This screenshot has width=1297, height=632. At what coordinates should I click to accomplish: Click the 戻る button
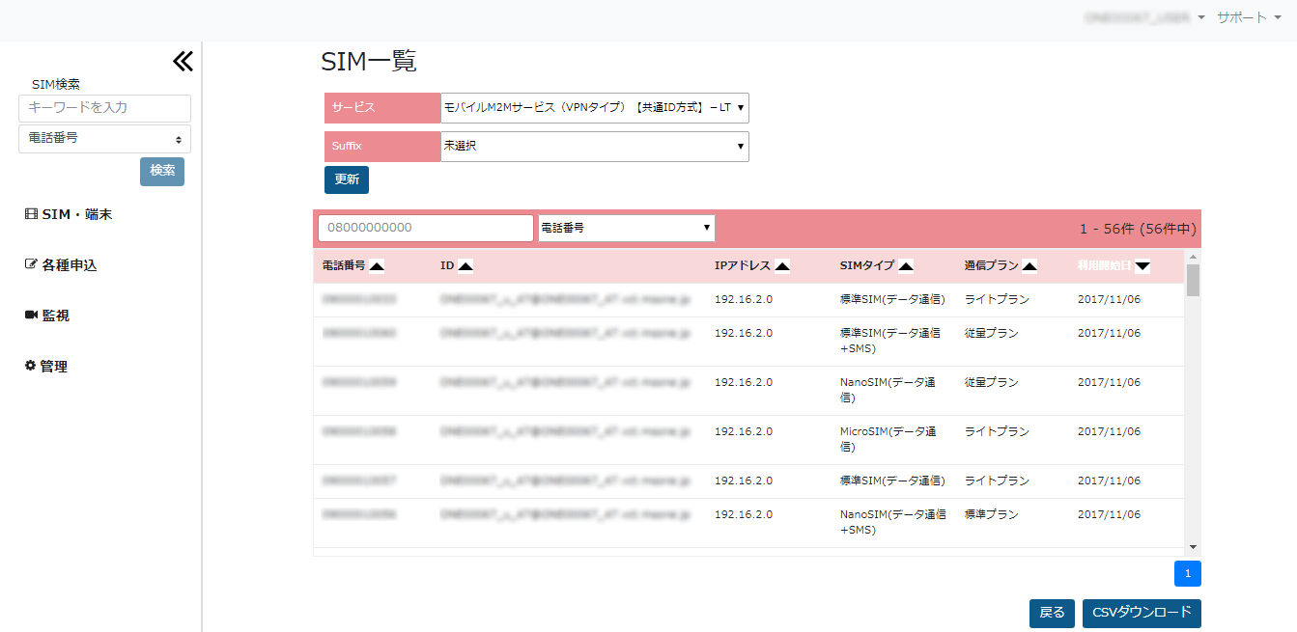[1052, 613]
